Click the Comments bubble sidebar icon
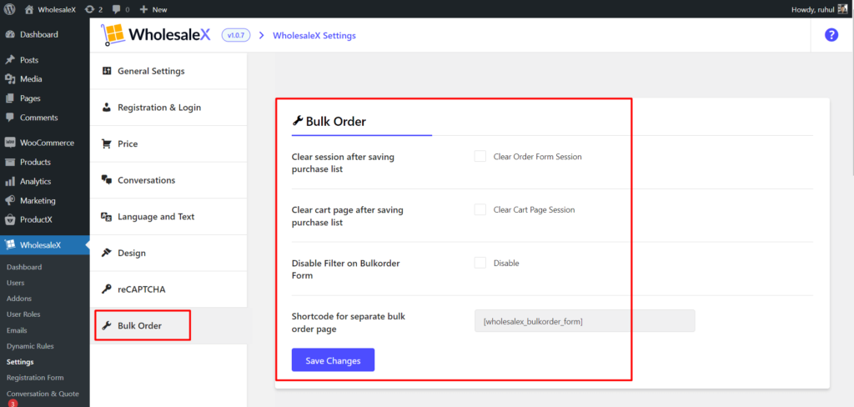Viewport: 854px width, 407px height. 10,118
